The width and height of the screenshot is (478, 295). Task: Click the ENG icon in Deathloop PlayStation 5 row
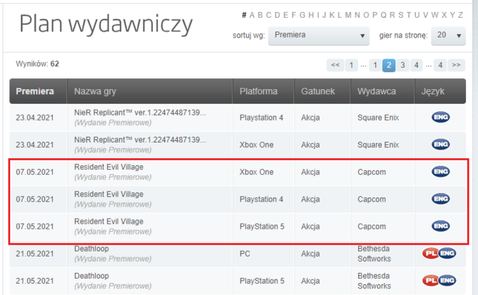(447, 280)
